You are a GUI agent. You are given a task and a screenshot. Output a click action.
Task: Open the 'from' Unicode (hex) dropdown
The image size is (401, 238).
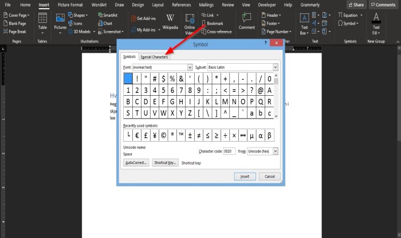(x=275, y=151)
